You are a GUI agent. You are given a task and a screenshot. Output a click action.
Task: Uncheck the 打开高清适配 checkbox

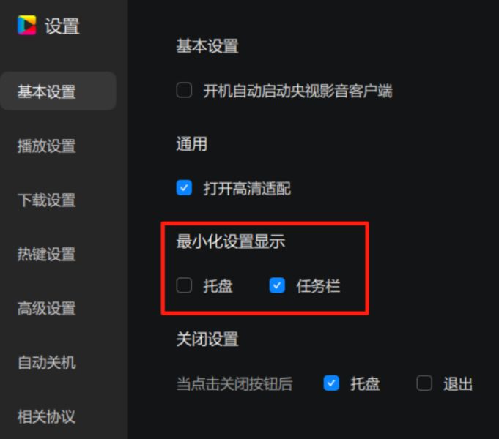pos(184,188)
